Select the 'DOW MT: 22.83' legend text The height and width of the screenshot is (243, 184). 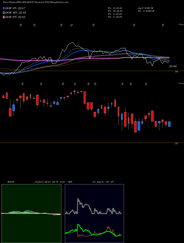pyautogui.click(x=15, y=13)
